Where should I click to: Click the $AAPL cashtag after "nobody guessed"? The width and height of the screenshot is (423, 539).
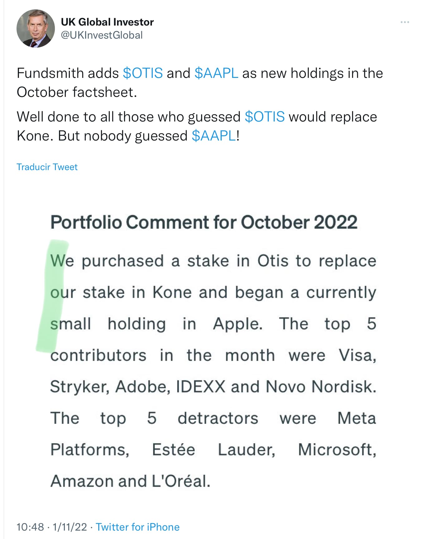214,136
